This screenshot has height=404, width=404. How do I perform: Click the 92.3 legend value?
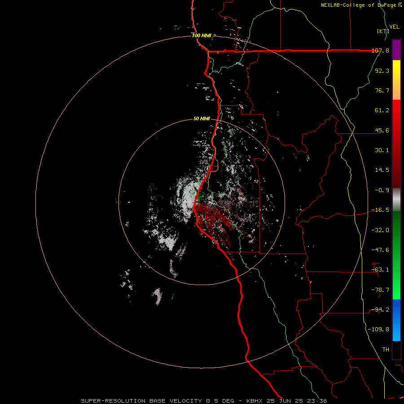click(382, 70)
